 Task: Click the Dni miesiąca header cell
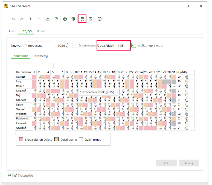pyautogui.click(x=24, y=72)
